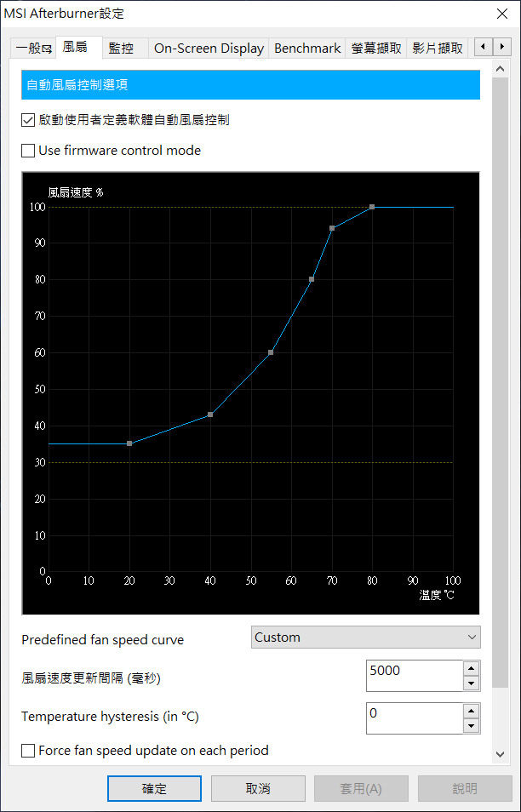Close the MSI Afterburner settings window
This screenshot has height=812, width=521.
[501, 14]
